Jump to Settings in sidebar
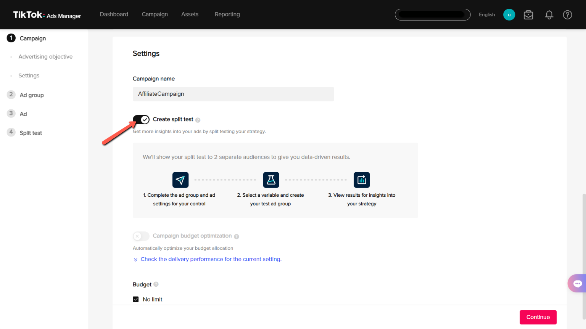This screenshot has height=329, width=586. click(x=29, y=75)
